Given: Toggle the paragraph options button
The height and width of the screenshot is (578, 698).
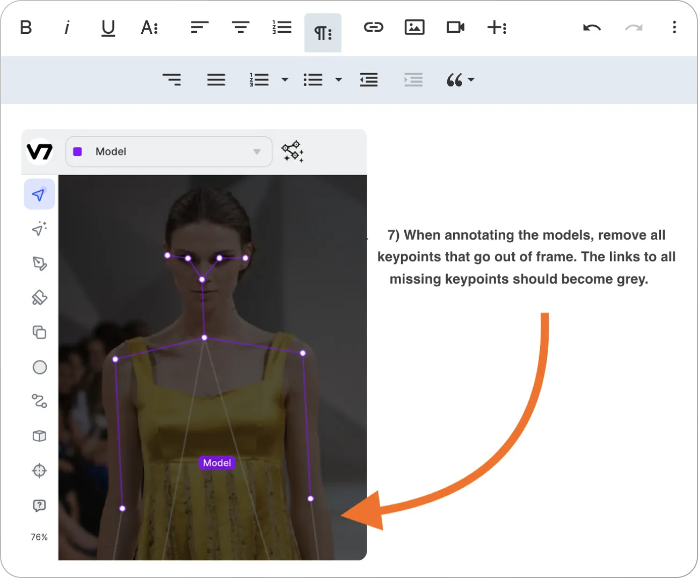Looking at the screenshot, I should tap(323, 33).
